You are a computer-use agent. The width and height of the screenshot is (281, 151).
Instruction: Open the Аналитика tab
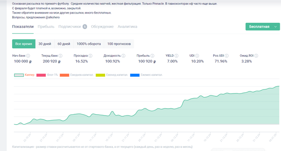[127, 26]
